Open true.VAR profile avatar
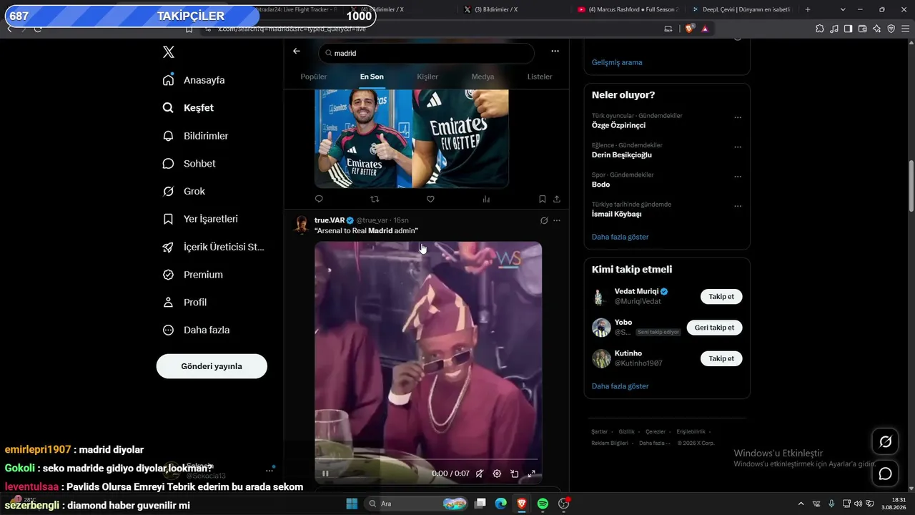This screenshot has height=515, width=915. [x=301, y=225]
